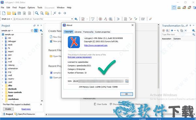Click the Remove scenario X icon

point(186,31)
